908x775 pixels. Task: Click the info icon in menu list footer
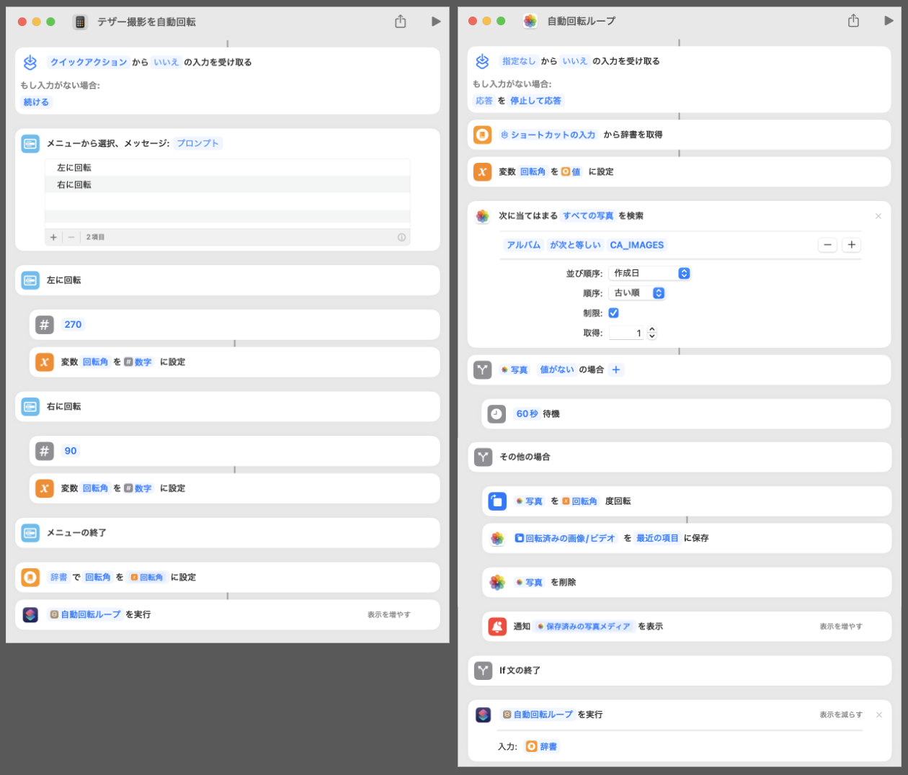[x=401, y=237]
